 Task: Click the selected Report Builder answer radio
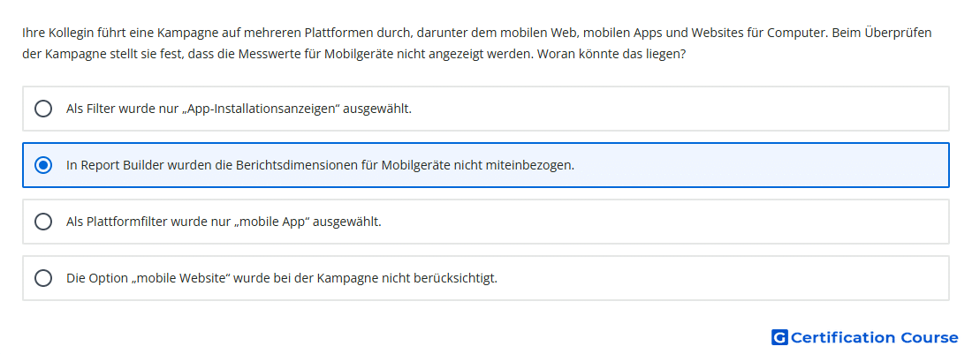[x=43, y=165]
